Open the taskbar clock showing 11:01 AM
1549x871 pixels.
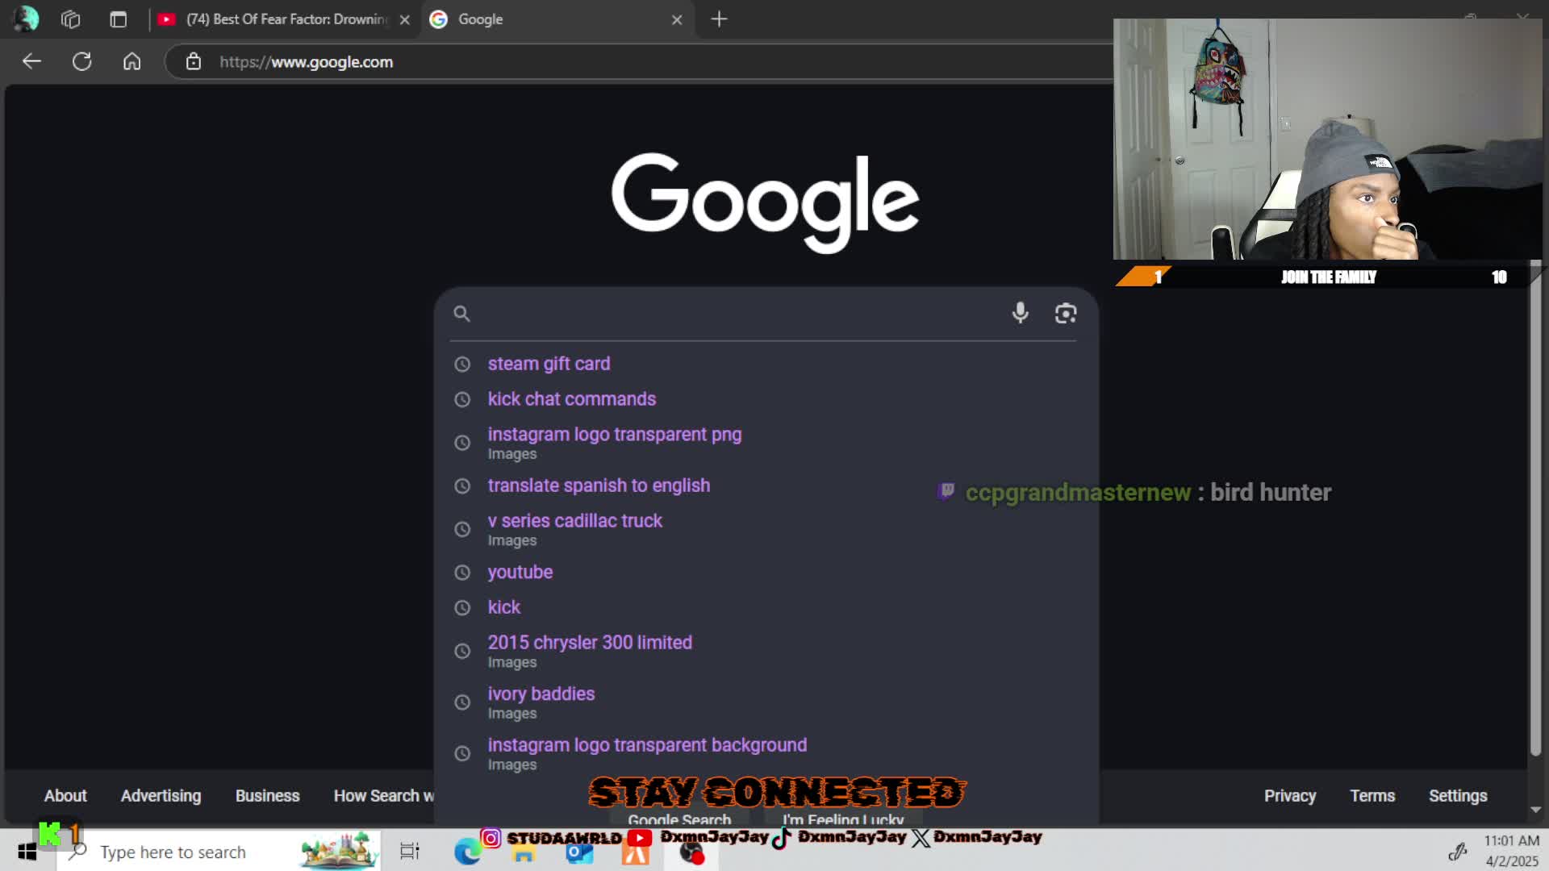[x=1511, y=851]
